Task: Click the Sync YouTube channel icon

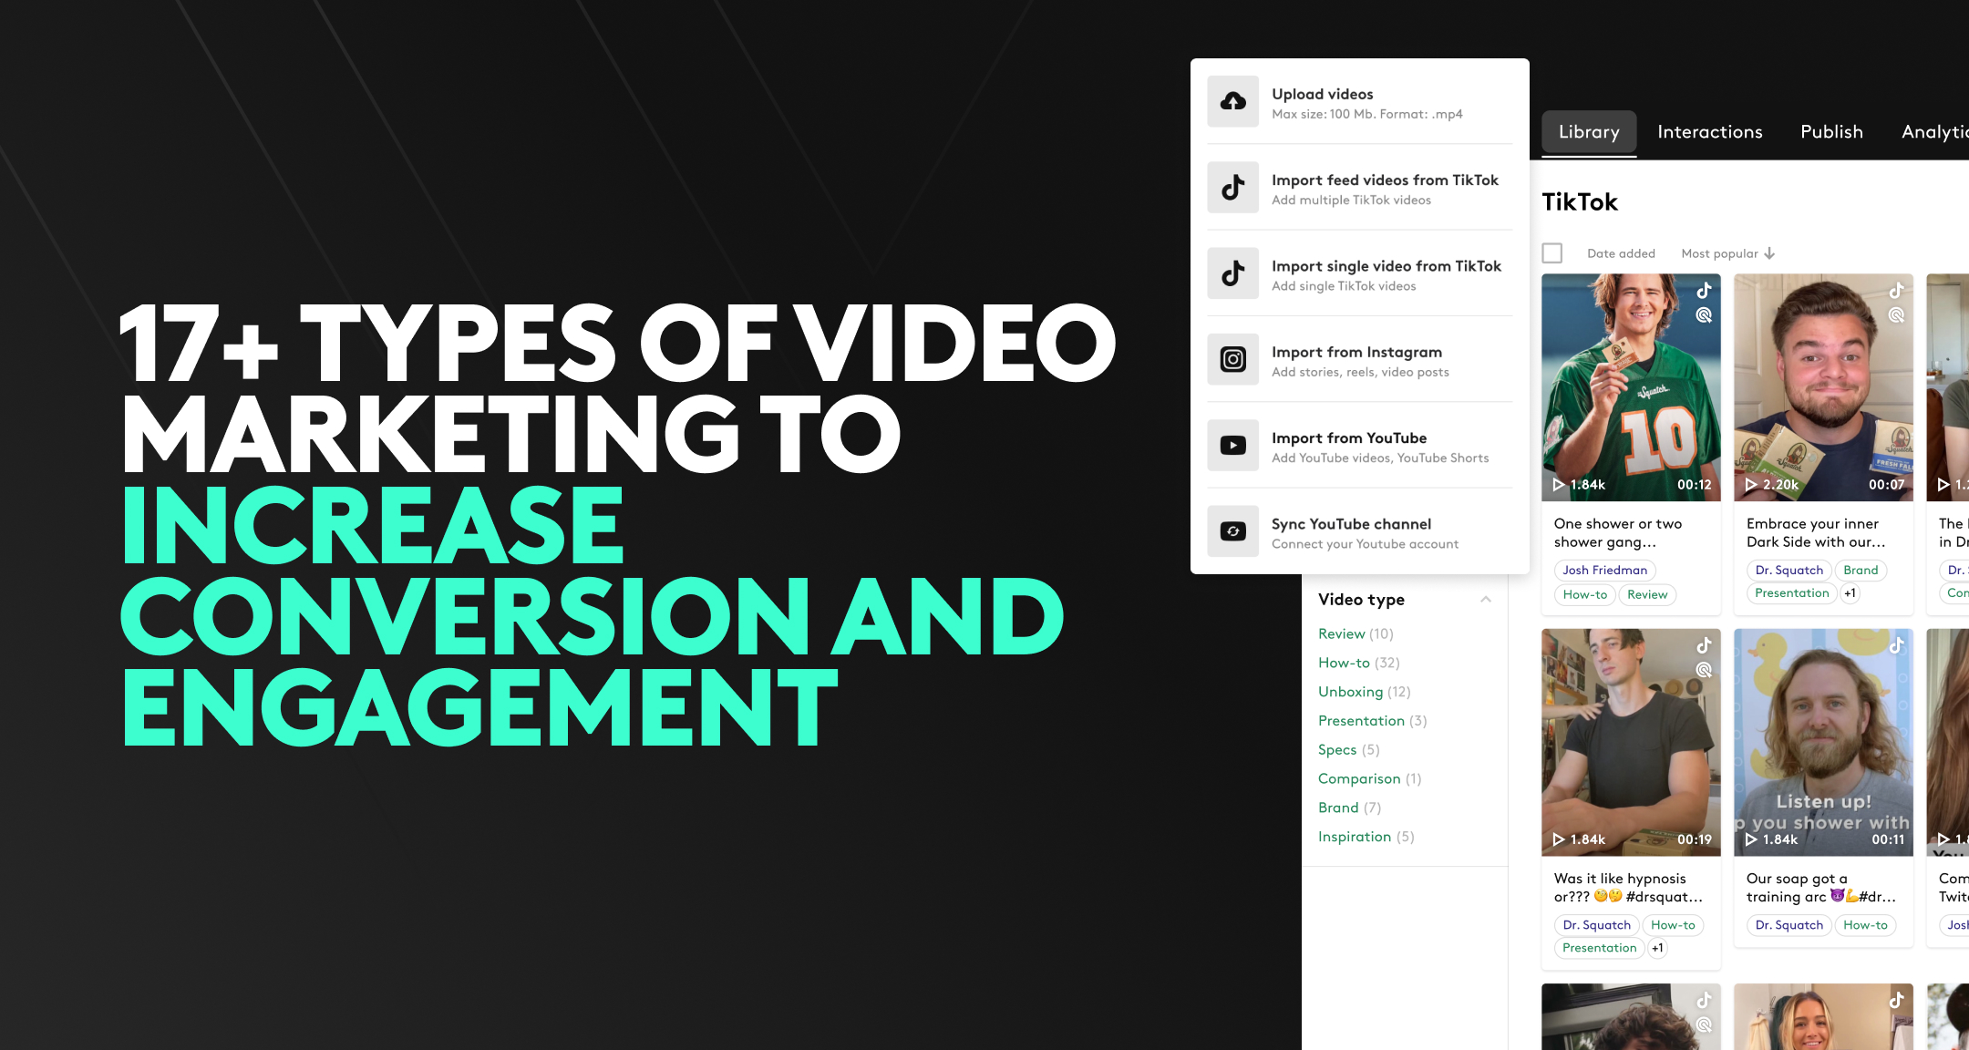Action: [x=1232, y=531]
